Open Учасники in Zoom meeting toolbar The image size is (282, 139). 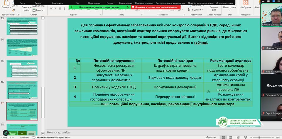click(57, 3)
